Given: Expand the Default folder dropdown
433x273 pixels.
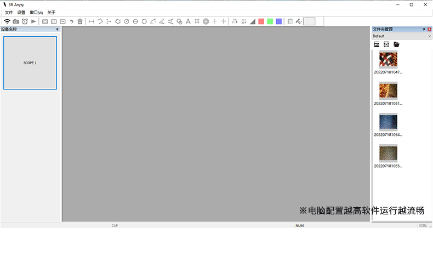Looking at the screenshot, I should click(x=429, y=36).
